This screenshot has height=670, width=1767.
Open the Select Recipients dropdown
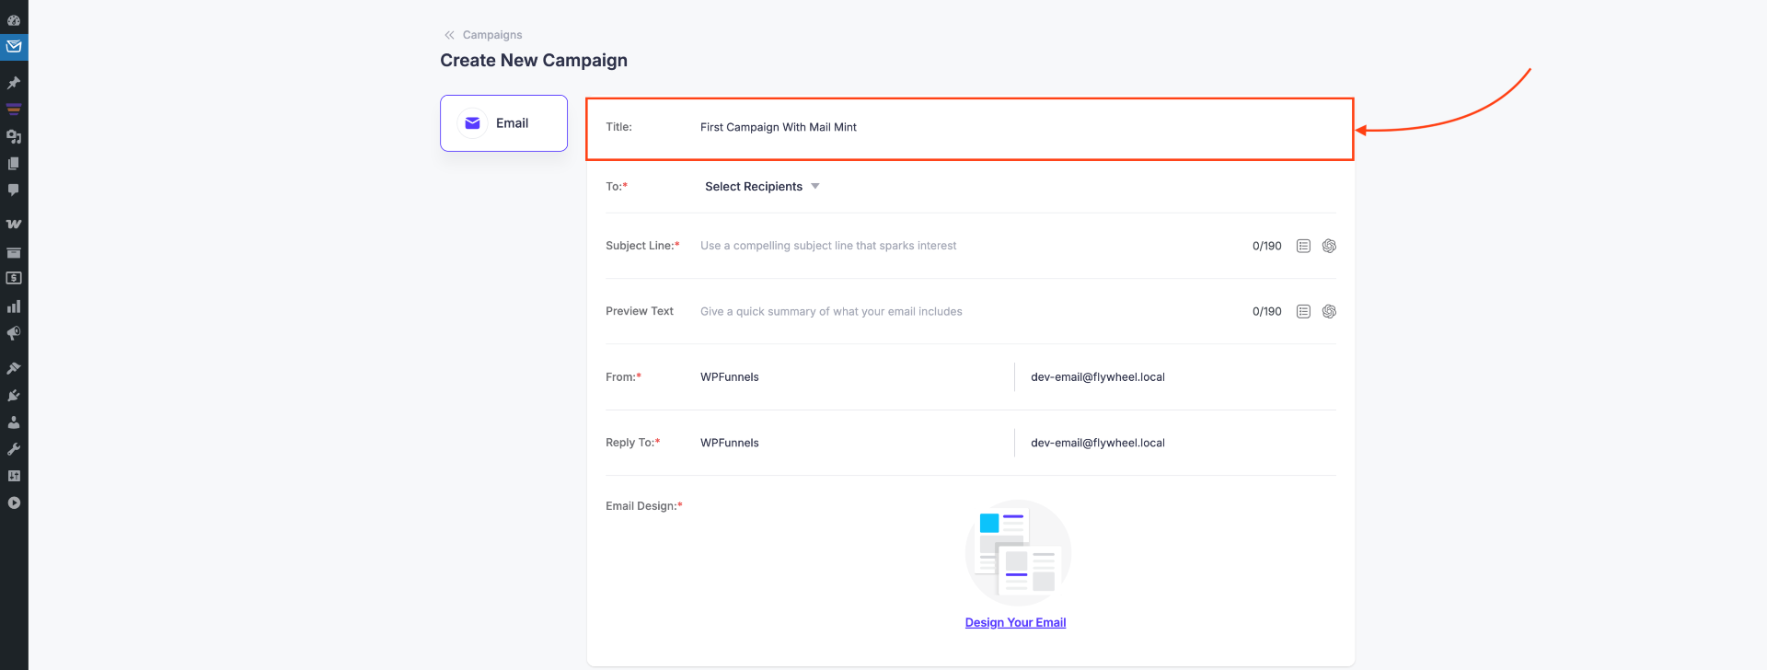click(x=762, y=186)
